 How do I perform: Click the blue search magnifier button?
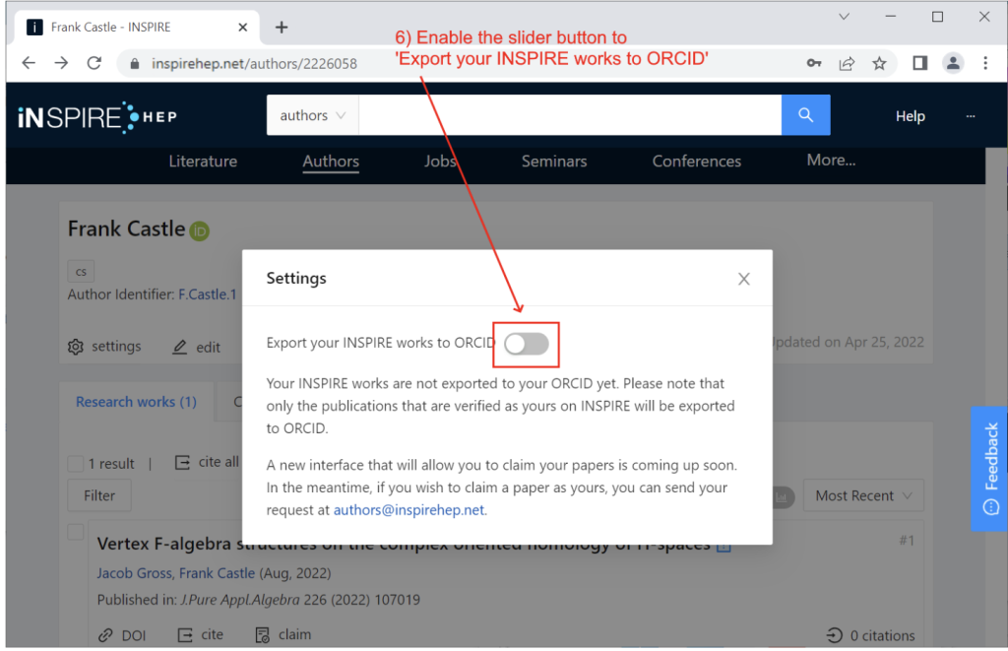click(805, 115)
